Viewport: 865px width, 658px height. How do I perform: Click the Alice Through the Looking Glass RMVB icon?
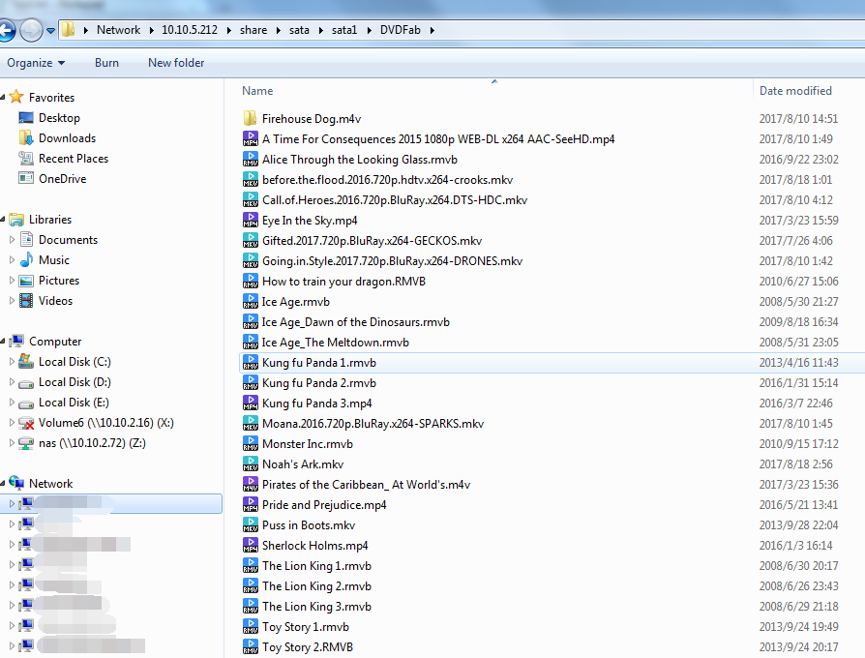[250, 160]
